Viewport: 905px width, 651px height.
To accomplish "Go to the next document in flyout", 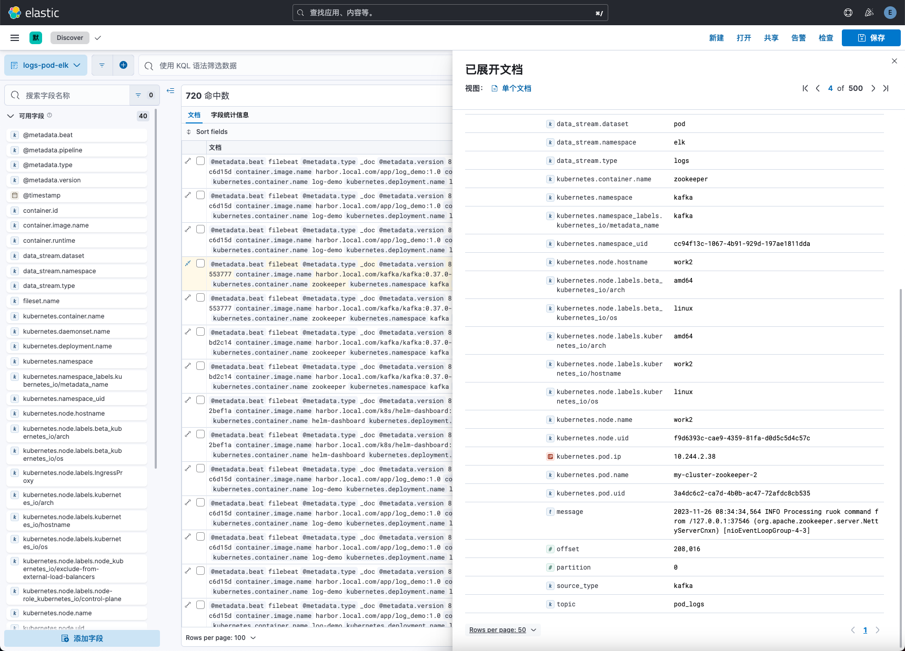I will pos(873,88).
